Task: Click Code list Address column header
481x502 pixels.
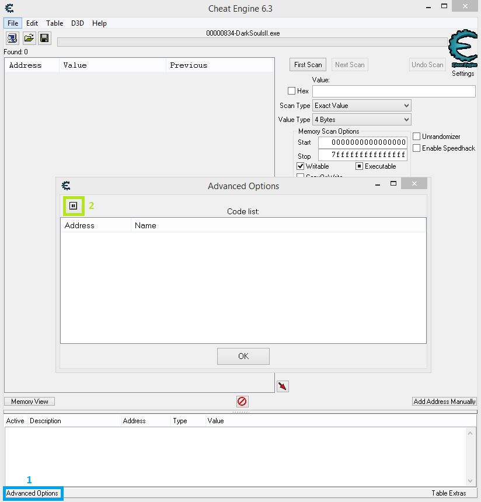Action: 96,225
